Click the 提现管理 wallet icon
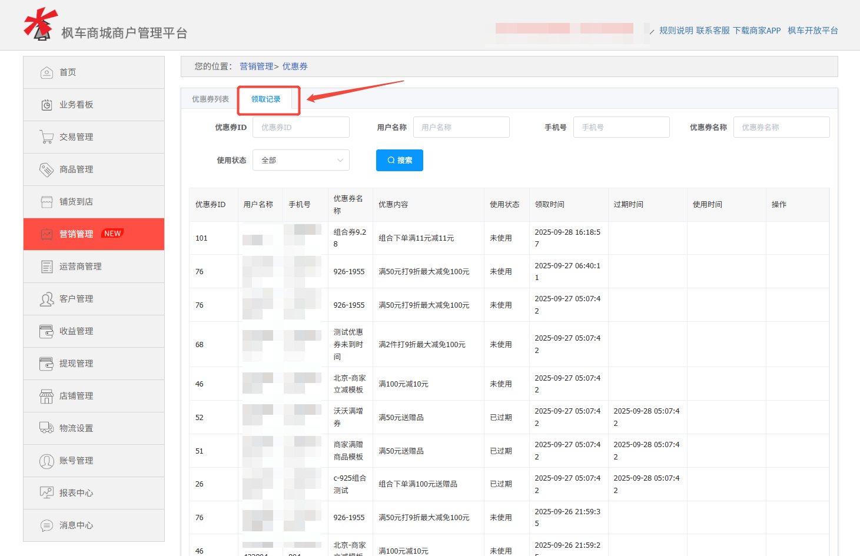The width and height of the screenshot is (860, 556). click(47, 363)
